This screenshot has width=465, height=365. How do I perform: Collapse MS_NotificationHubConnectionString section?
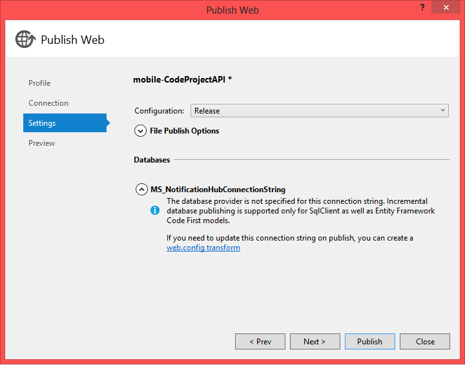coord(141,189)
